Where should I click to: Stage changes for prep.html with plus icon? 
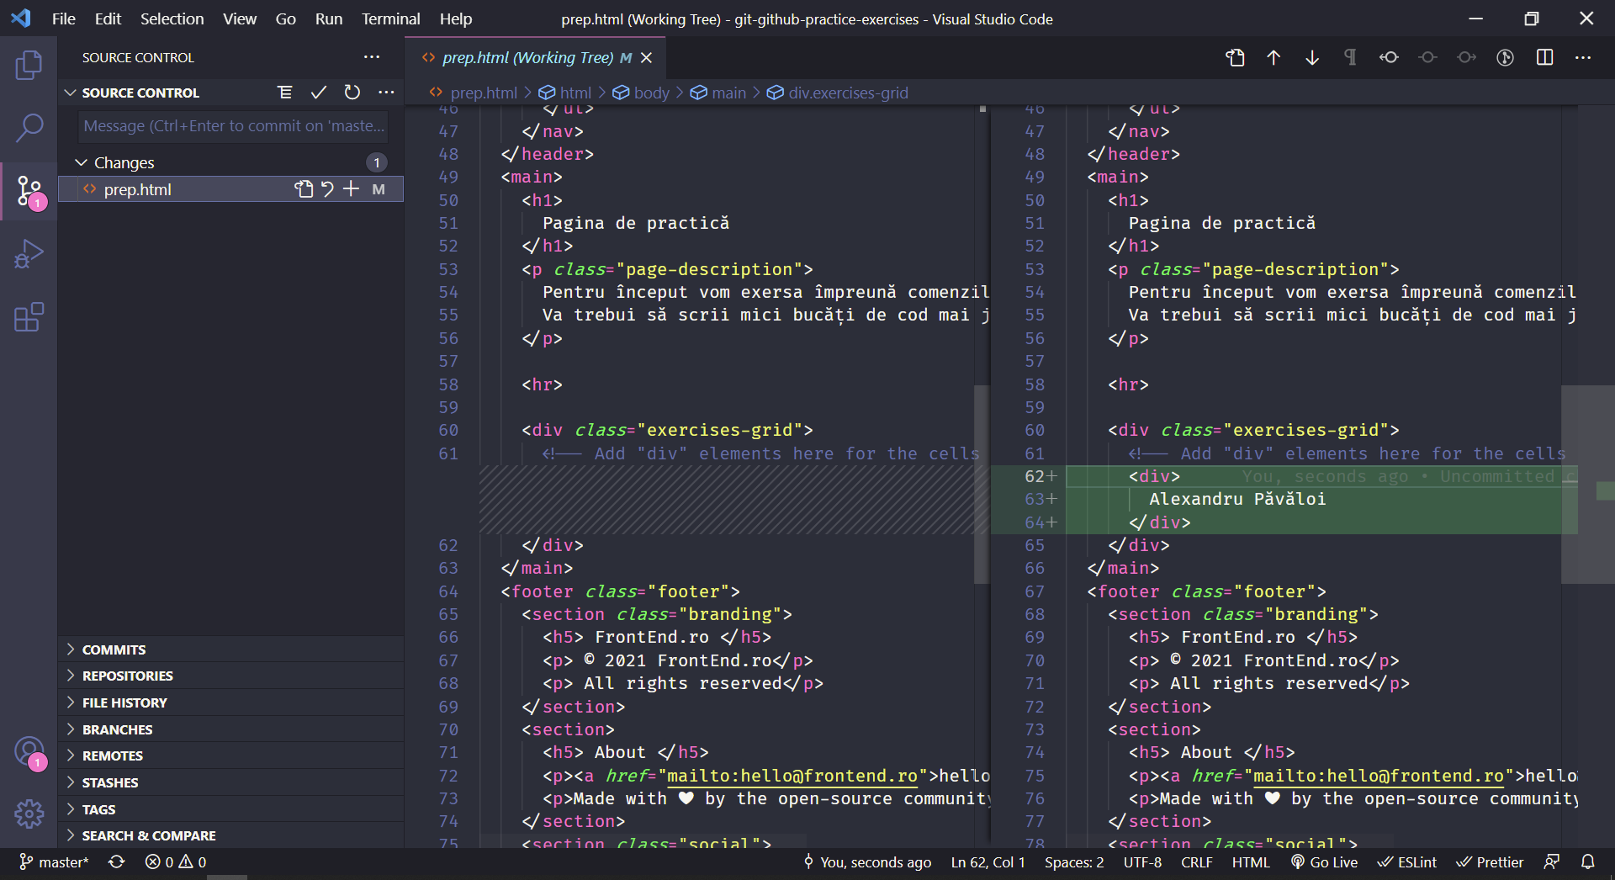coord(352,189)
